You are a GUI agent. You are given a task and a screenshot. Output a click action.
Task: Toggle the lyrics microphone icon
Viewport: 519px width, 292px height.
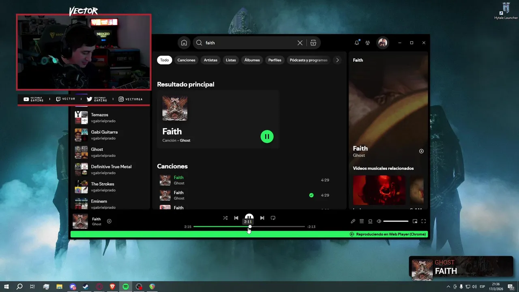[353, 221]
